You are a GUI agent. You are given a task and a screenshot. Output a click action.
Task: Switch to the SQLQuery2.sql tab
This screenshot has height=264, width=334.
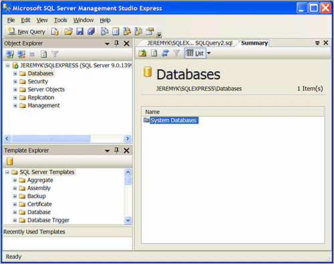pos(190,43)
